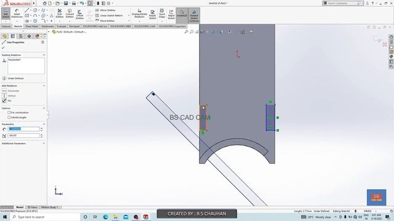Viewport: 394px width, 221px height.
Task: Open Windows Start menu
Action: point(5,217)
